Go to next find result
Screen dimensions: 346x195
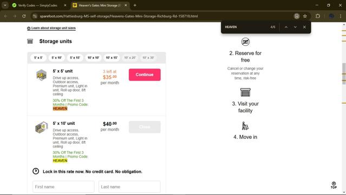point(295,27)
